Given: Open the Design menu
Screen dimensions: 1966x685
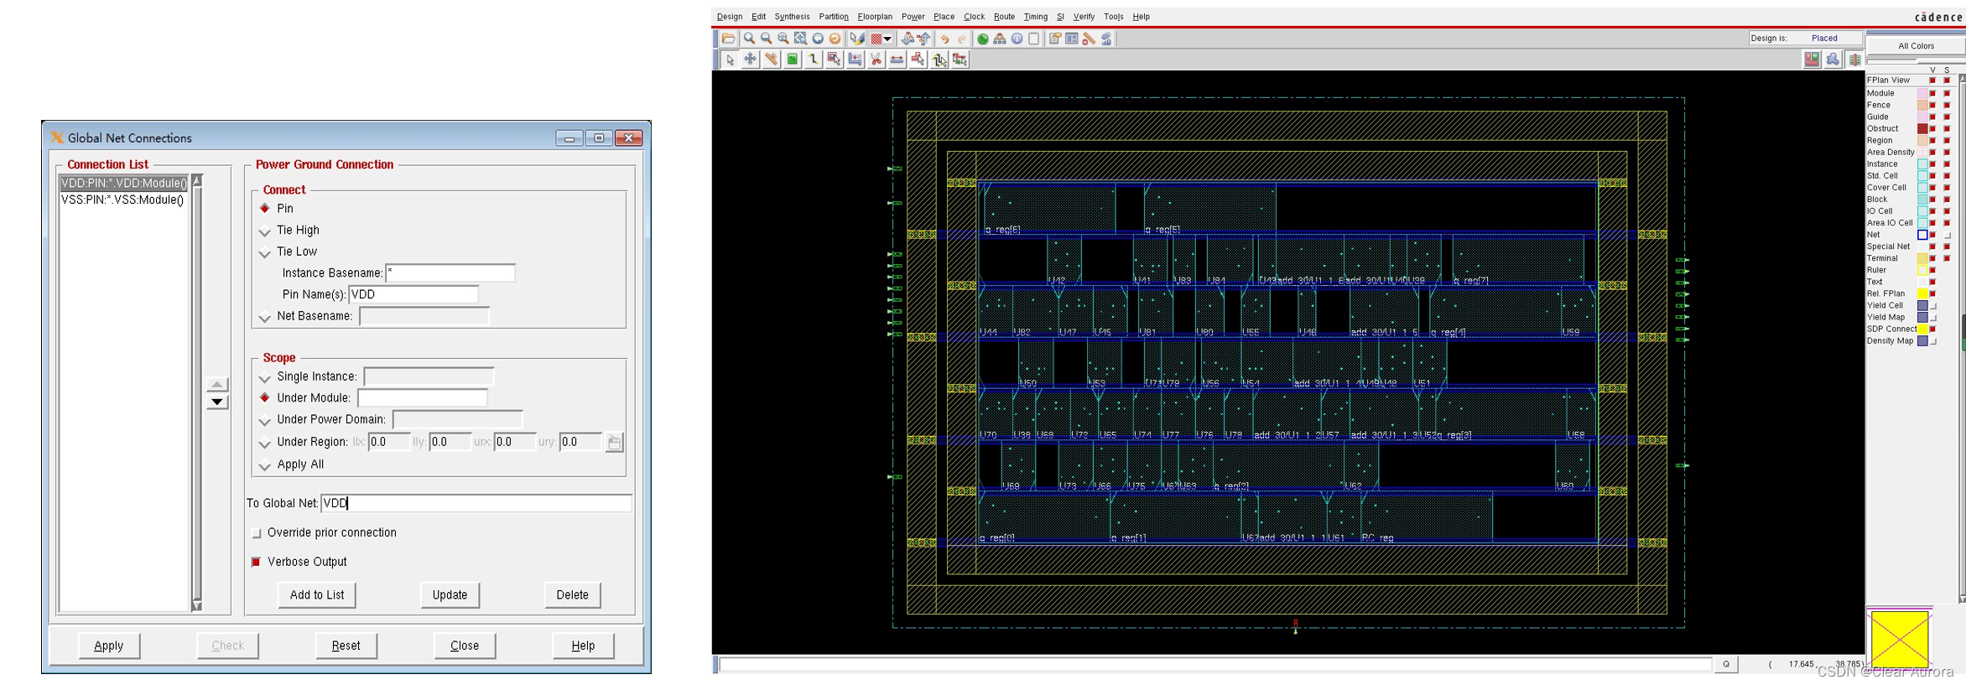Looking at the screenshot, I should pos(730,17).
